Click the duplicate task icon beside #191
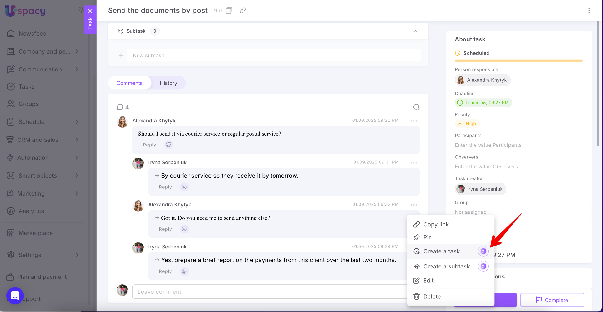603x312 pixels. tap(229, 11)
